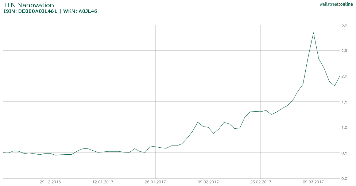Select the 09.02.2017 date label
Viewport: 356px width, 186px height.
coord(208,182)
